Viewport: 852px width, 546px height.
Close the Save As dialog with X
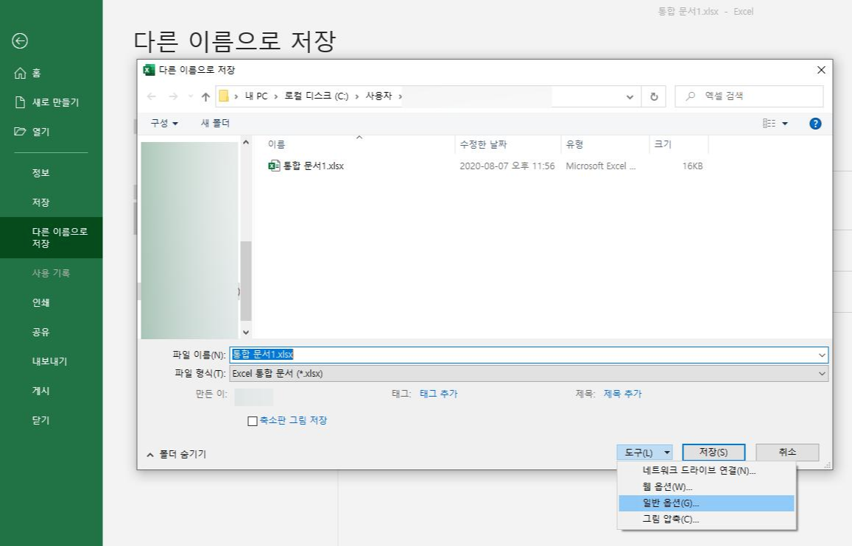click(x=821, y=70)
